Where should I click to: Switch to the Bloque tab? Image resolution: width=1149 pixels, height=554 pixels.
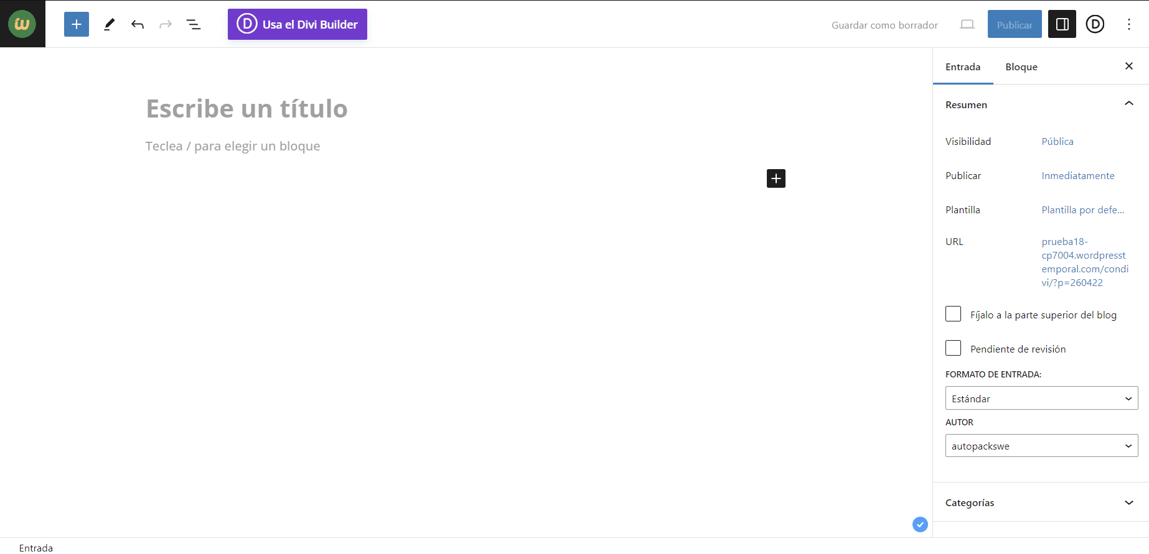click(1021, 67)
